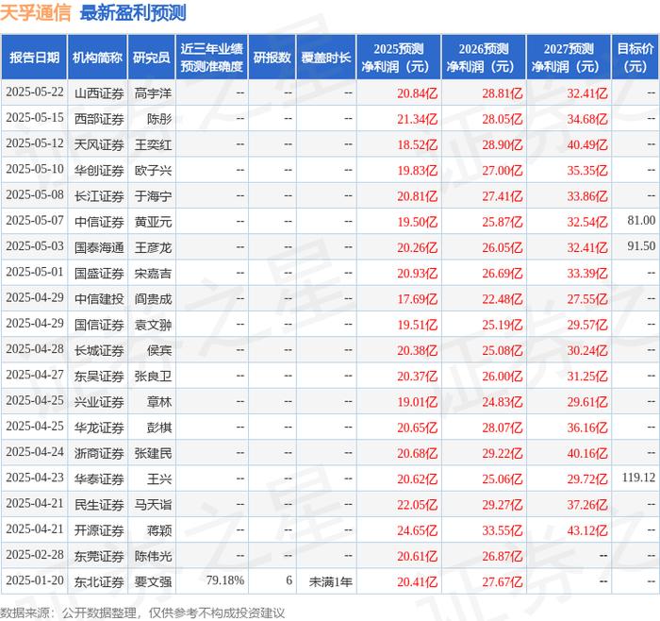660x621 pixels.
Task: Click target price 91.50
Action: pos(641,246)
